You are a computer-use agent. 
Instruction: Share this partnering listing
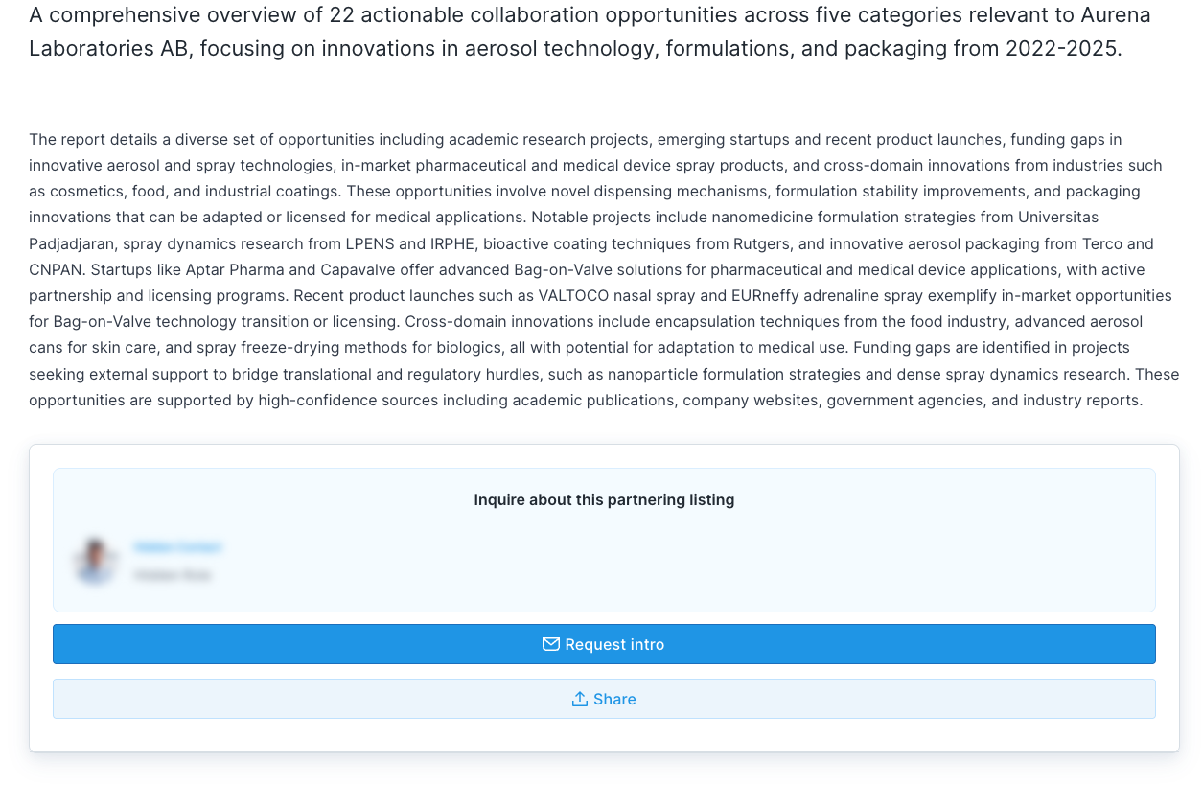[604, 699]
